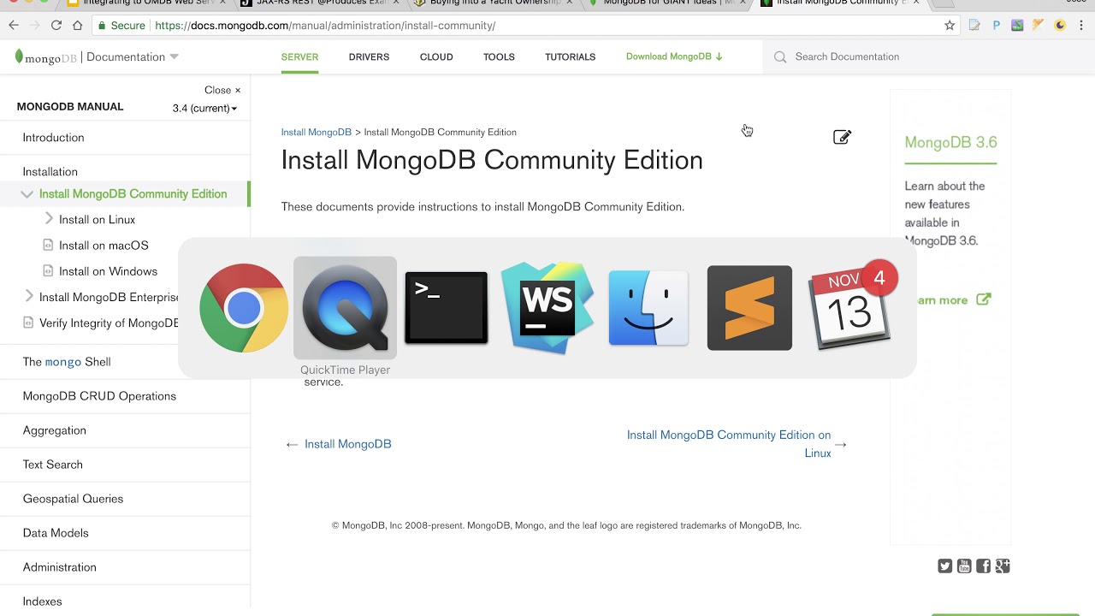Click Download MongoDB link

click(674, 56)
